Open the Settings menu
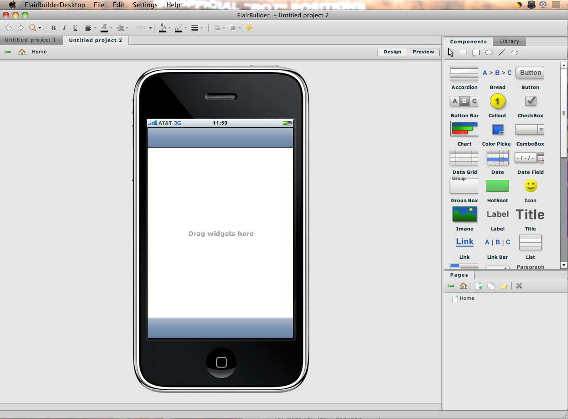This screenshot has height=419, width=568. point(145,5)
